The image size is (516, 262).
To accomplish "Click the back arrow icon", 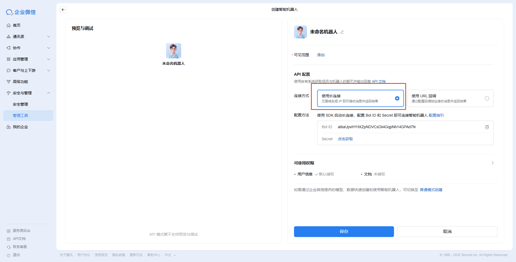I will (x=63, y=10).
